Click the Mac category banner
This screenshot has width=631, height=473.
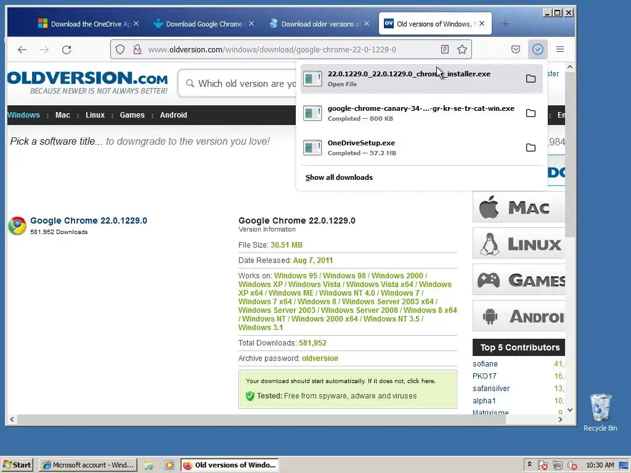point(519,208)
